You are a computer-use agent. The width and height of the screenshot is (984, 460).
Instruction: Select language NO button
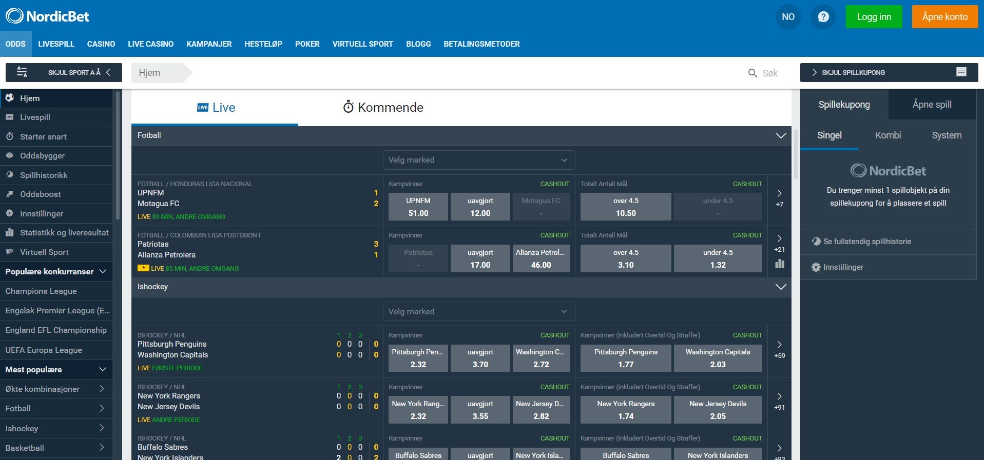(x=788, y=17)
